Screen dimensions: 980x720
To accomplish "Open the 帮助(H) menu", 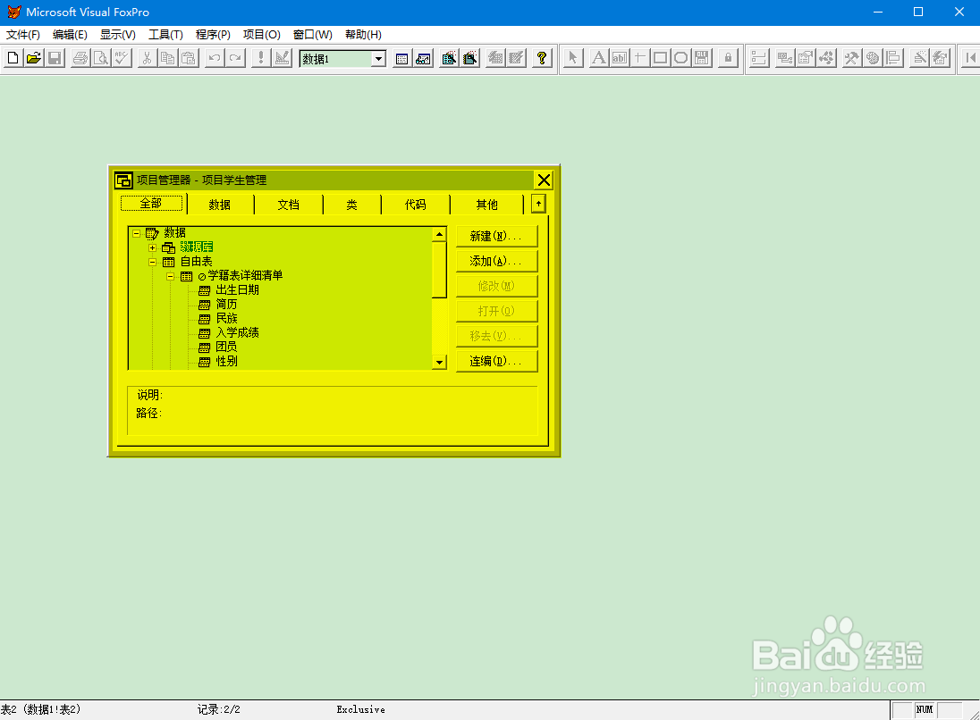I will pyautogui.click(x=363, y=35).
